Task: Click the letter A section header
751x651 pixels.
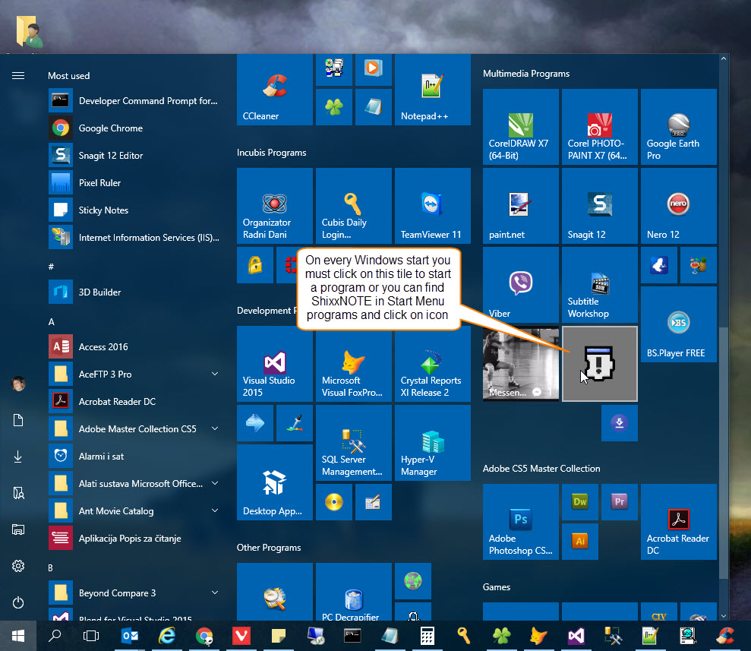Action: 51,322
